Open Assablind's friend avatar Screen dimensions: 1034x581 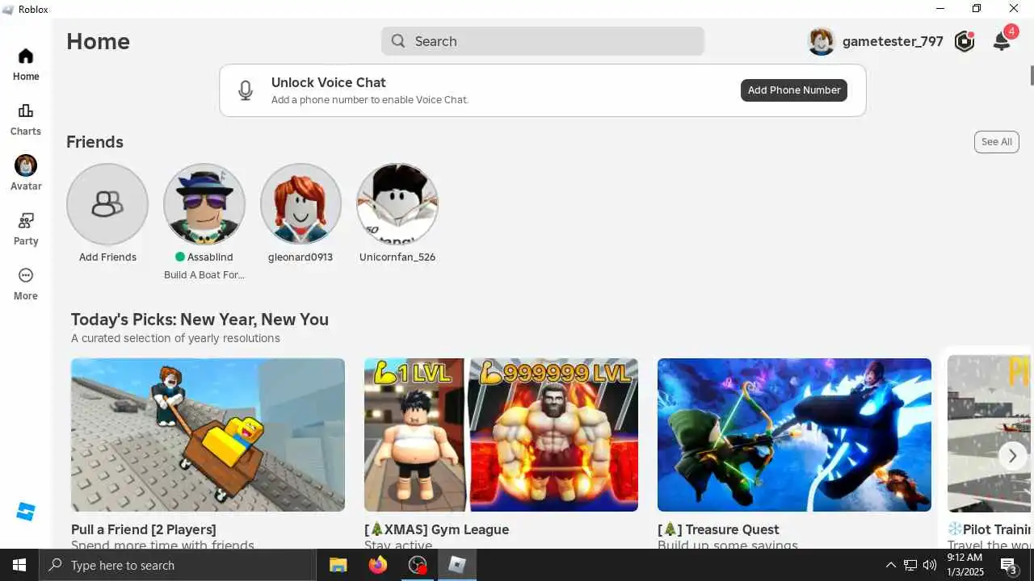(x=204, y=204)
